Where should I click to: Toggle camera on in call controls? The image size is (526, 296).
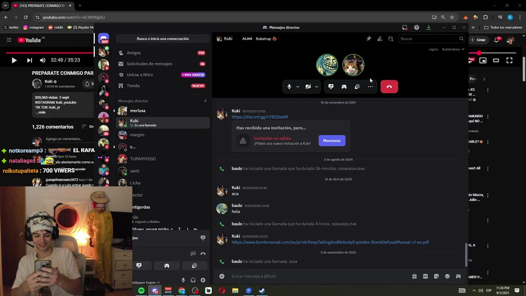coord(308,87)
